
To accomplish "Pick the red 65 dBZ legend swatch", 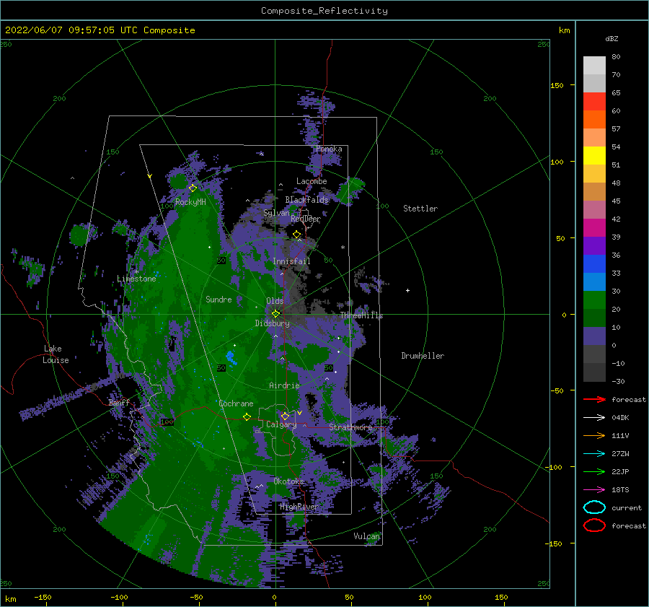I will tap(594, 101).
